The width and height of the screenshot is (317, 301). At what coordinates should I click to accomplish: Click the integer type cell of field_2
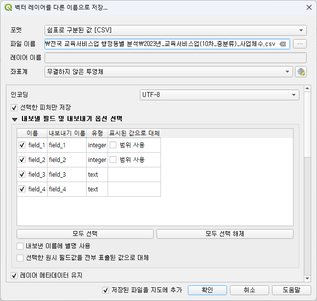point(97,160)
